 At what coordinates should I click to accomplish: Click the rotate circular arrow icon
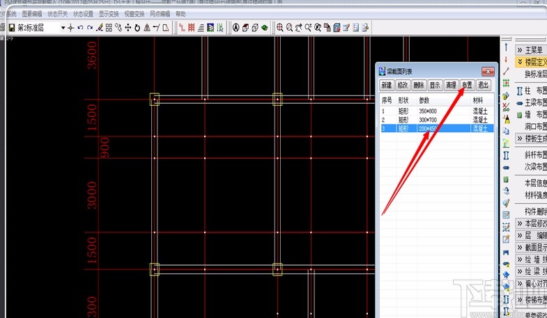click(137, 28)
